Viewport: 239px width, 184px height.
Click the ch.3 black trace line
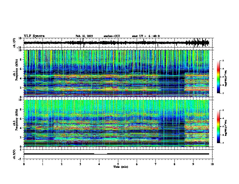point(116,154)
